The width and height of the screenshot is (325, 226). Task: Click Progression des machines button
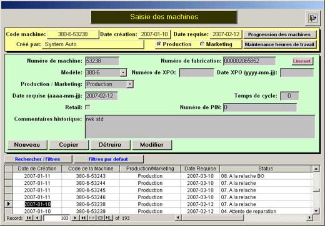point(280,34)
